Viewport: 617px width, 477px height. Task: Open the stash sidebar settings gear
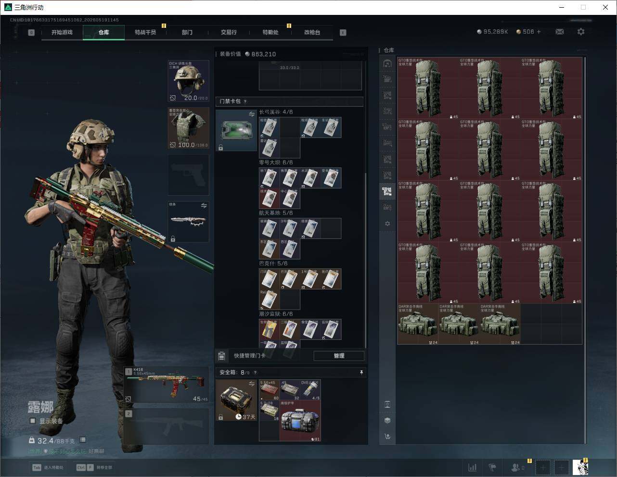[x=387, y=224]
